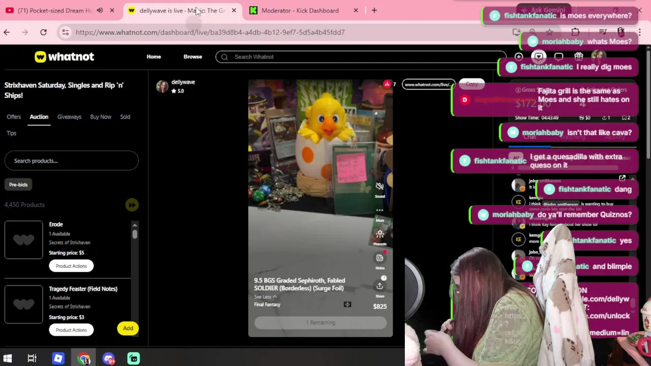Click the reorder icon next to Final Fantasy
This screenshot has width=651, height=366.
point(347,304)
